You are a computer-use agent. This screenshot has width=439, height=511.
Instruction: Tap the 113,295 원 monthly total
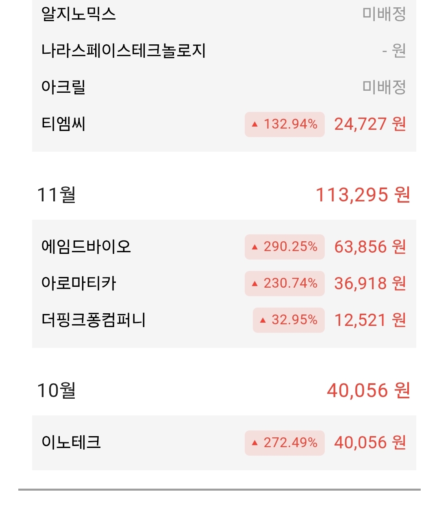(x=363, y=195)
